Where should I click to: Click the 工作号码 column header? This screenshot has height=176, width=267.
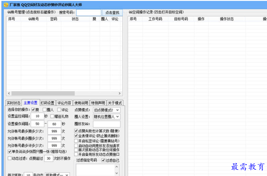point(155,19)
